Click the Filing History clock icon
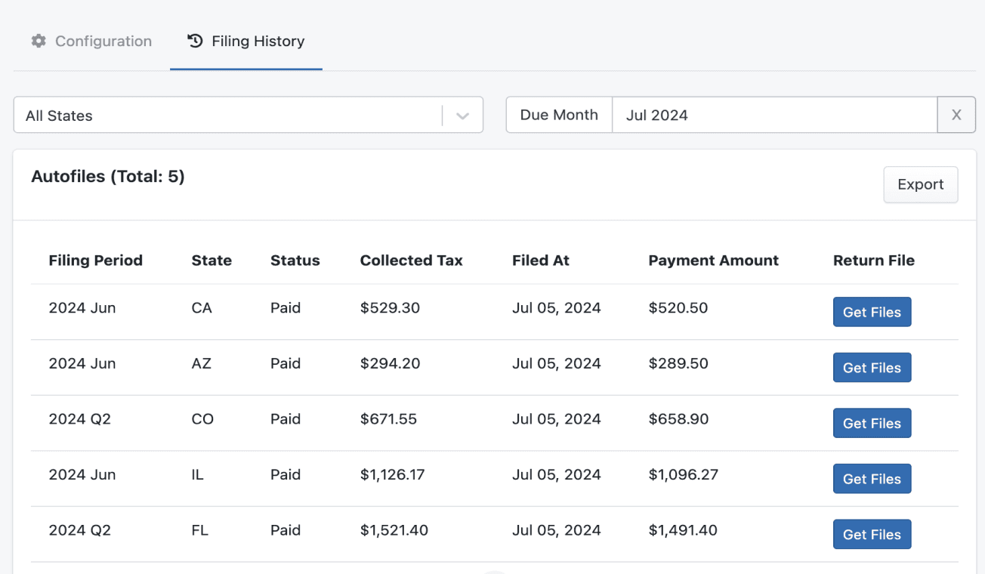Image resolution: width=985 pixels, height=574 pixels. pos(196,41)
